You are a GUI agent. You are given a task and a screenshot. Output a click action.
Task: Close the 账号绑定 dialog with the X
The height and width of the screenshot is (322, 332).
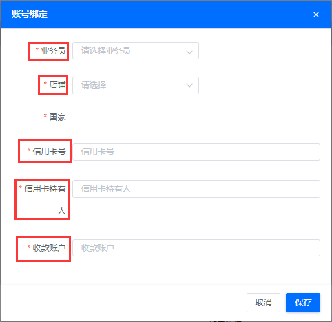point(316,14)
